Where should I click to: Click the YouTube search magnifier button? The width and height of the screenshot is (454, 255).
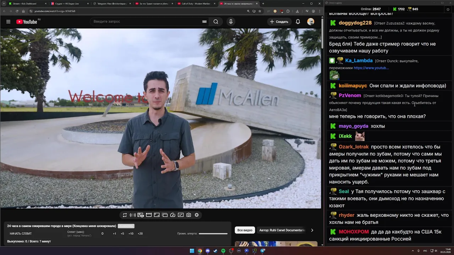(216, 22)
